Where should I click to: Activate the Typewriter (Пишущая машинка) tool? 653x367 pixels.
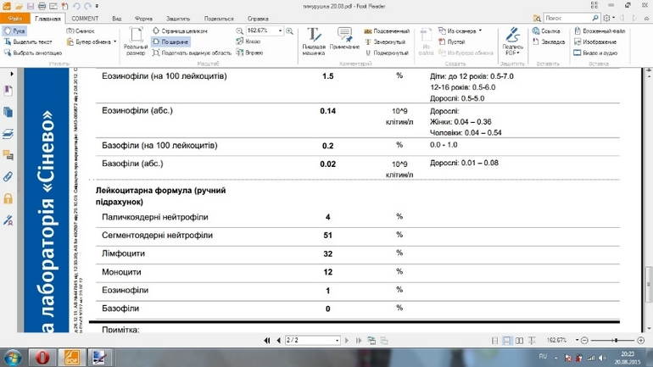coord(314,42)
